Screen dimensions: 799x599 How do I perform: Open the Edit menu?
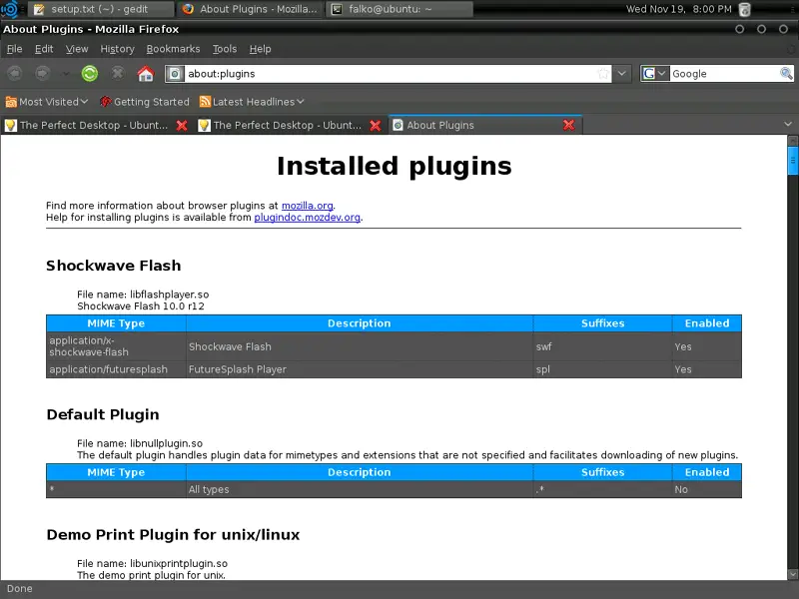coord(44,49)
